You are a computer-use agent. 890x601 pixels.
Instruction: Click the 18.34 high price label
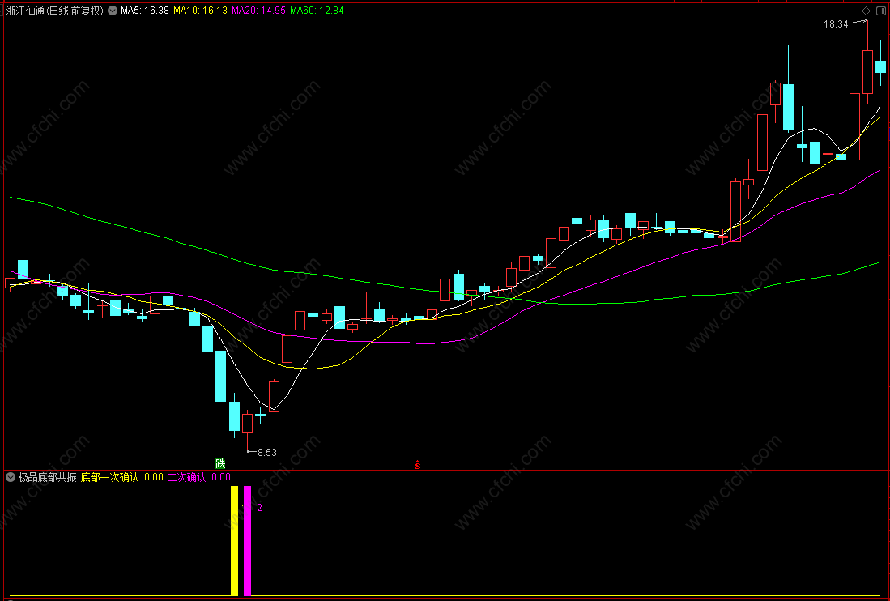(836, 23)
